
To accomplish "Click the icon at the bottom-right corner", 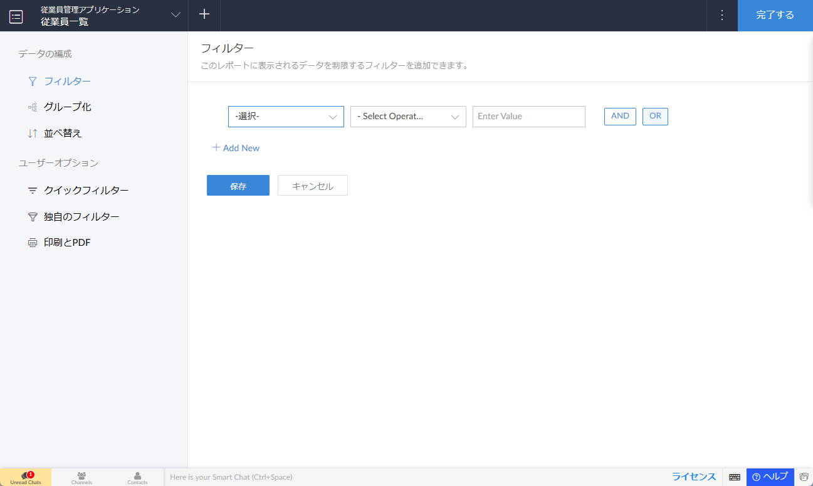I will click(x=804, y=477).
